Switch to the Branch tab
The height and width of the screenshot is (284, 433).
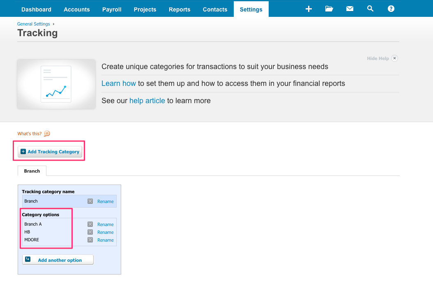32,171
